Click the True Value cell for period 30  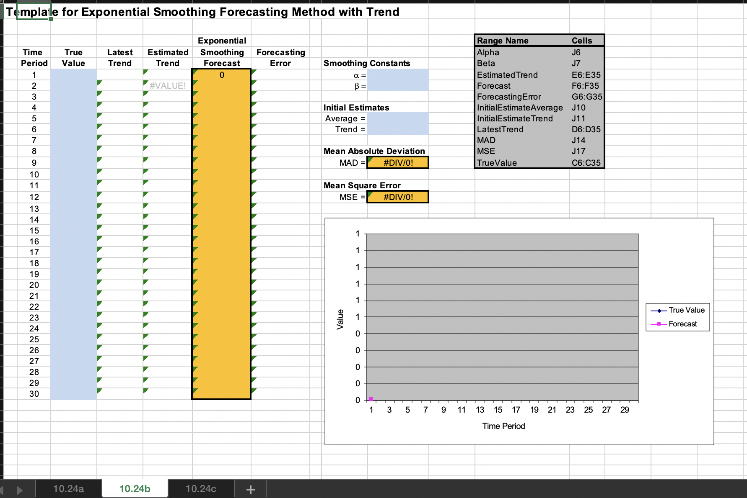(74, 394)
